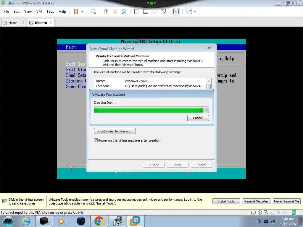This screenshot has height=227, width=303.
Task: Open Google Chrome from taskbar
Action: [x=99, y=221]
